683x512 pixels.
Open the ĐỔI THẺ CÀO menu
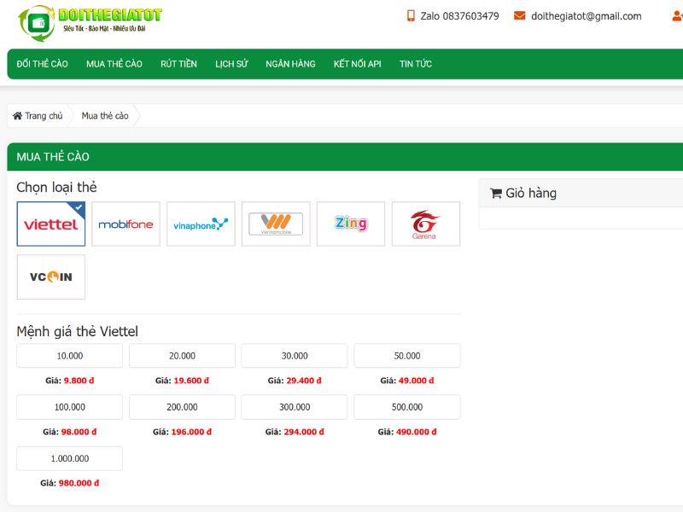(42, 64)
